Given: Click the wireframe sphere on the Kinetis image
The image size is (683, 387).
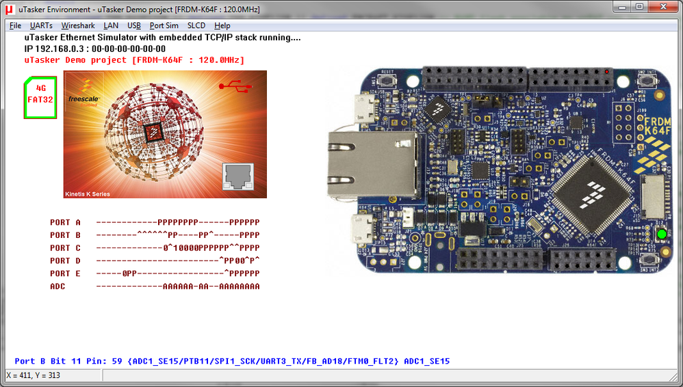Looking at the screenshot, I should pyautogui.click(x=153, y=133).
